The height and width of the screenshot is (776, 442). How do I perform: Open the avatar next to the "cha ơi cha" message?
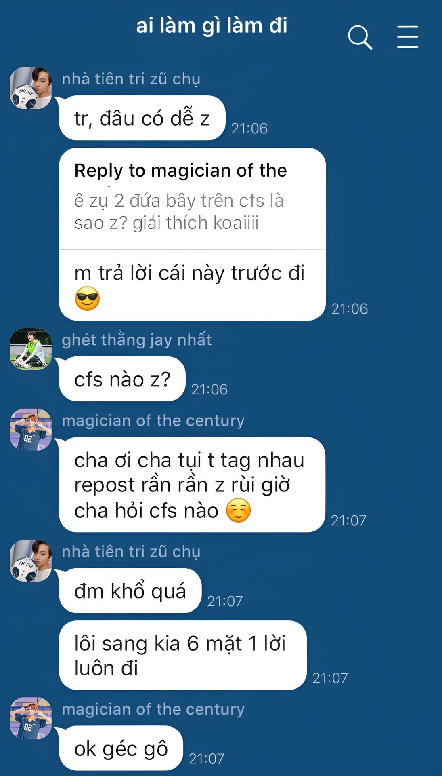click(x=31, y=429)
